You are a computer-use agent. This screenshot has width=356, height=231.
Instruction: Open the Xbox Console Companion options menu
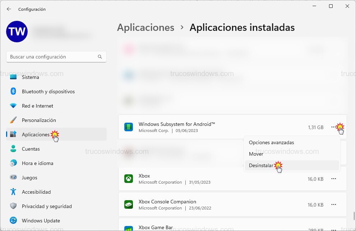[333, 204]
